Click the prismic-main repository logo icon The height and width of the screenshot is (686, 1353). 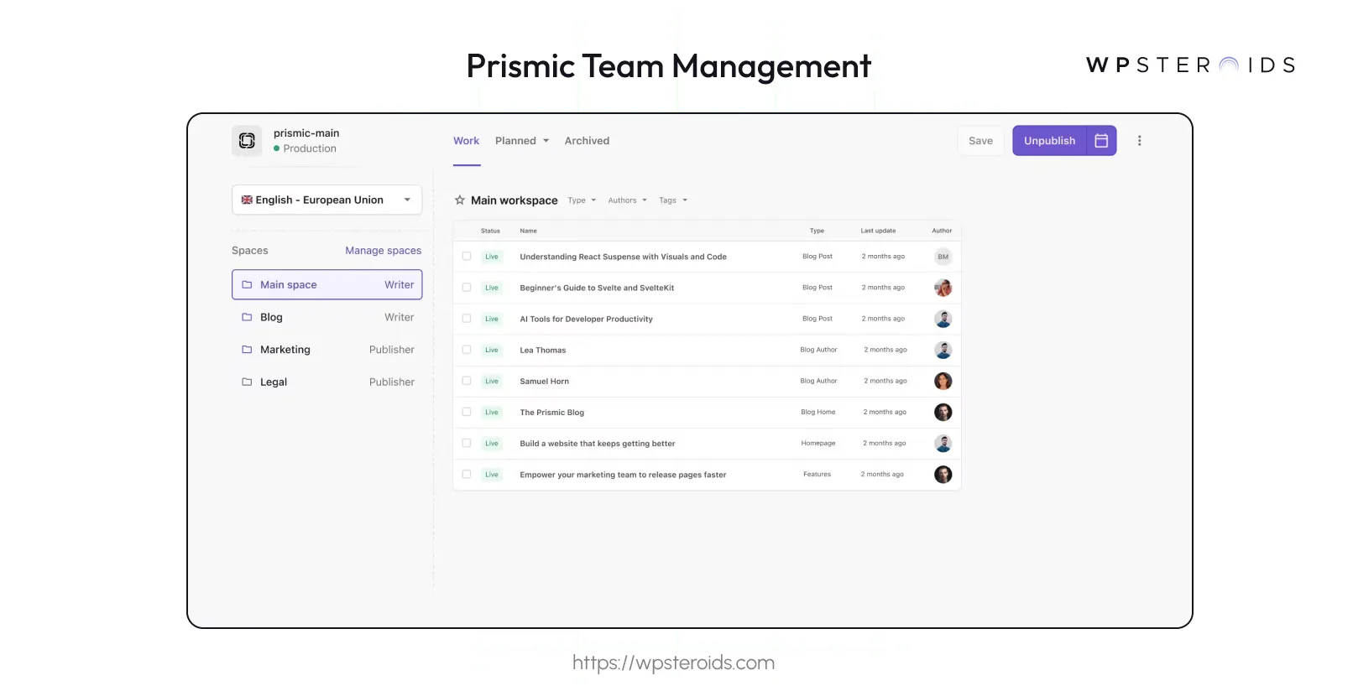click(247, 141)
